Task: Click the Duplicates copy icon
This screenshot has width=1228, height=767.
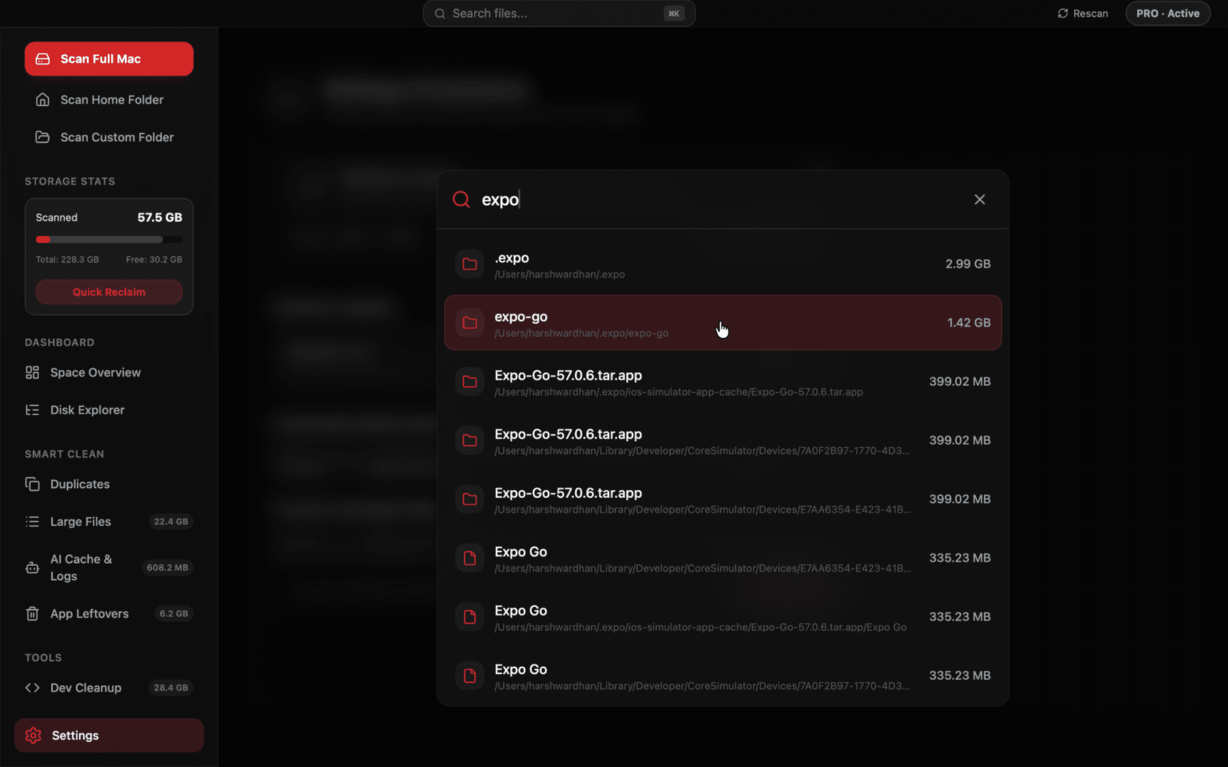Action: (32, 484)
